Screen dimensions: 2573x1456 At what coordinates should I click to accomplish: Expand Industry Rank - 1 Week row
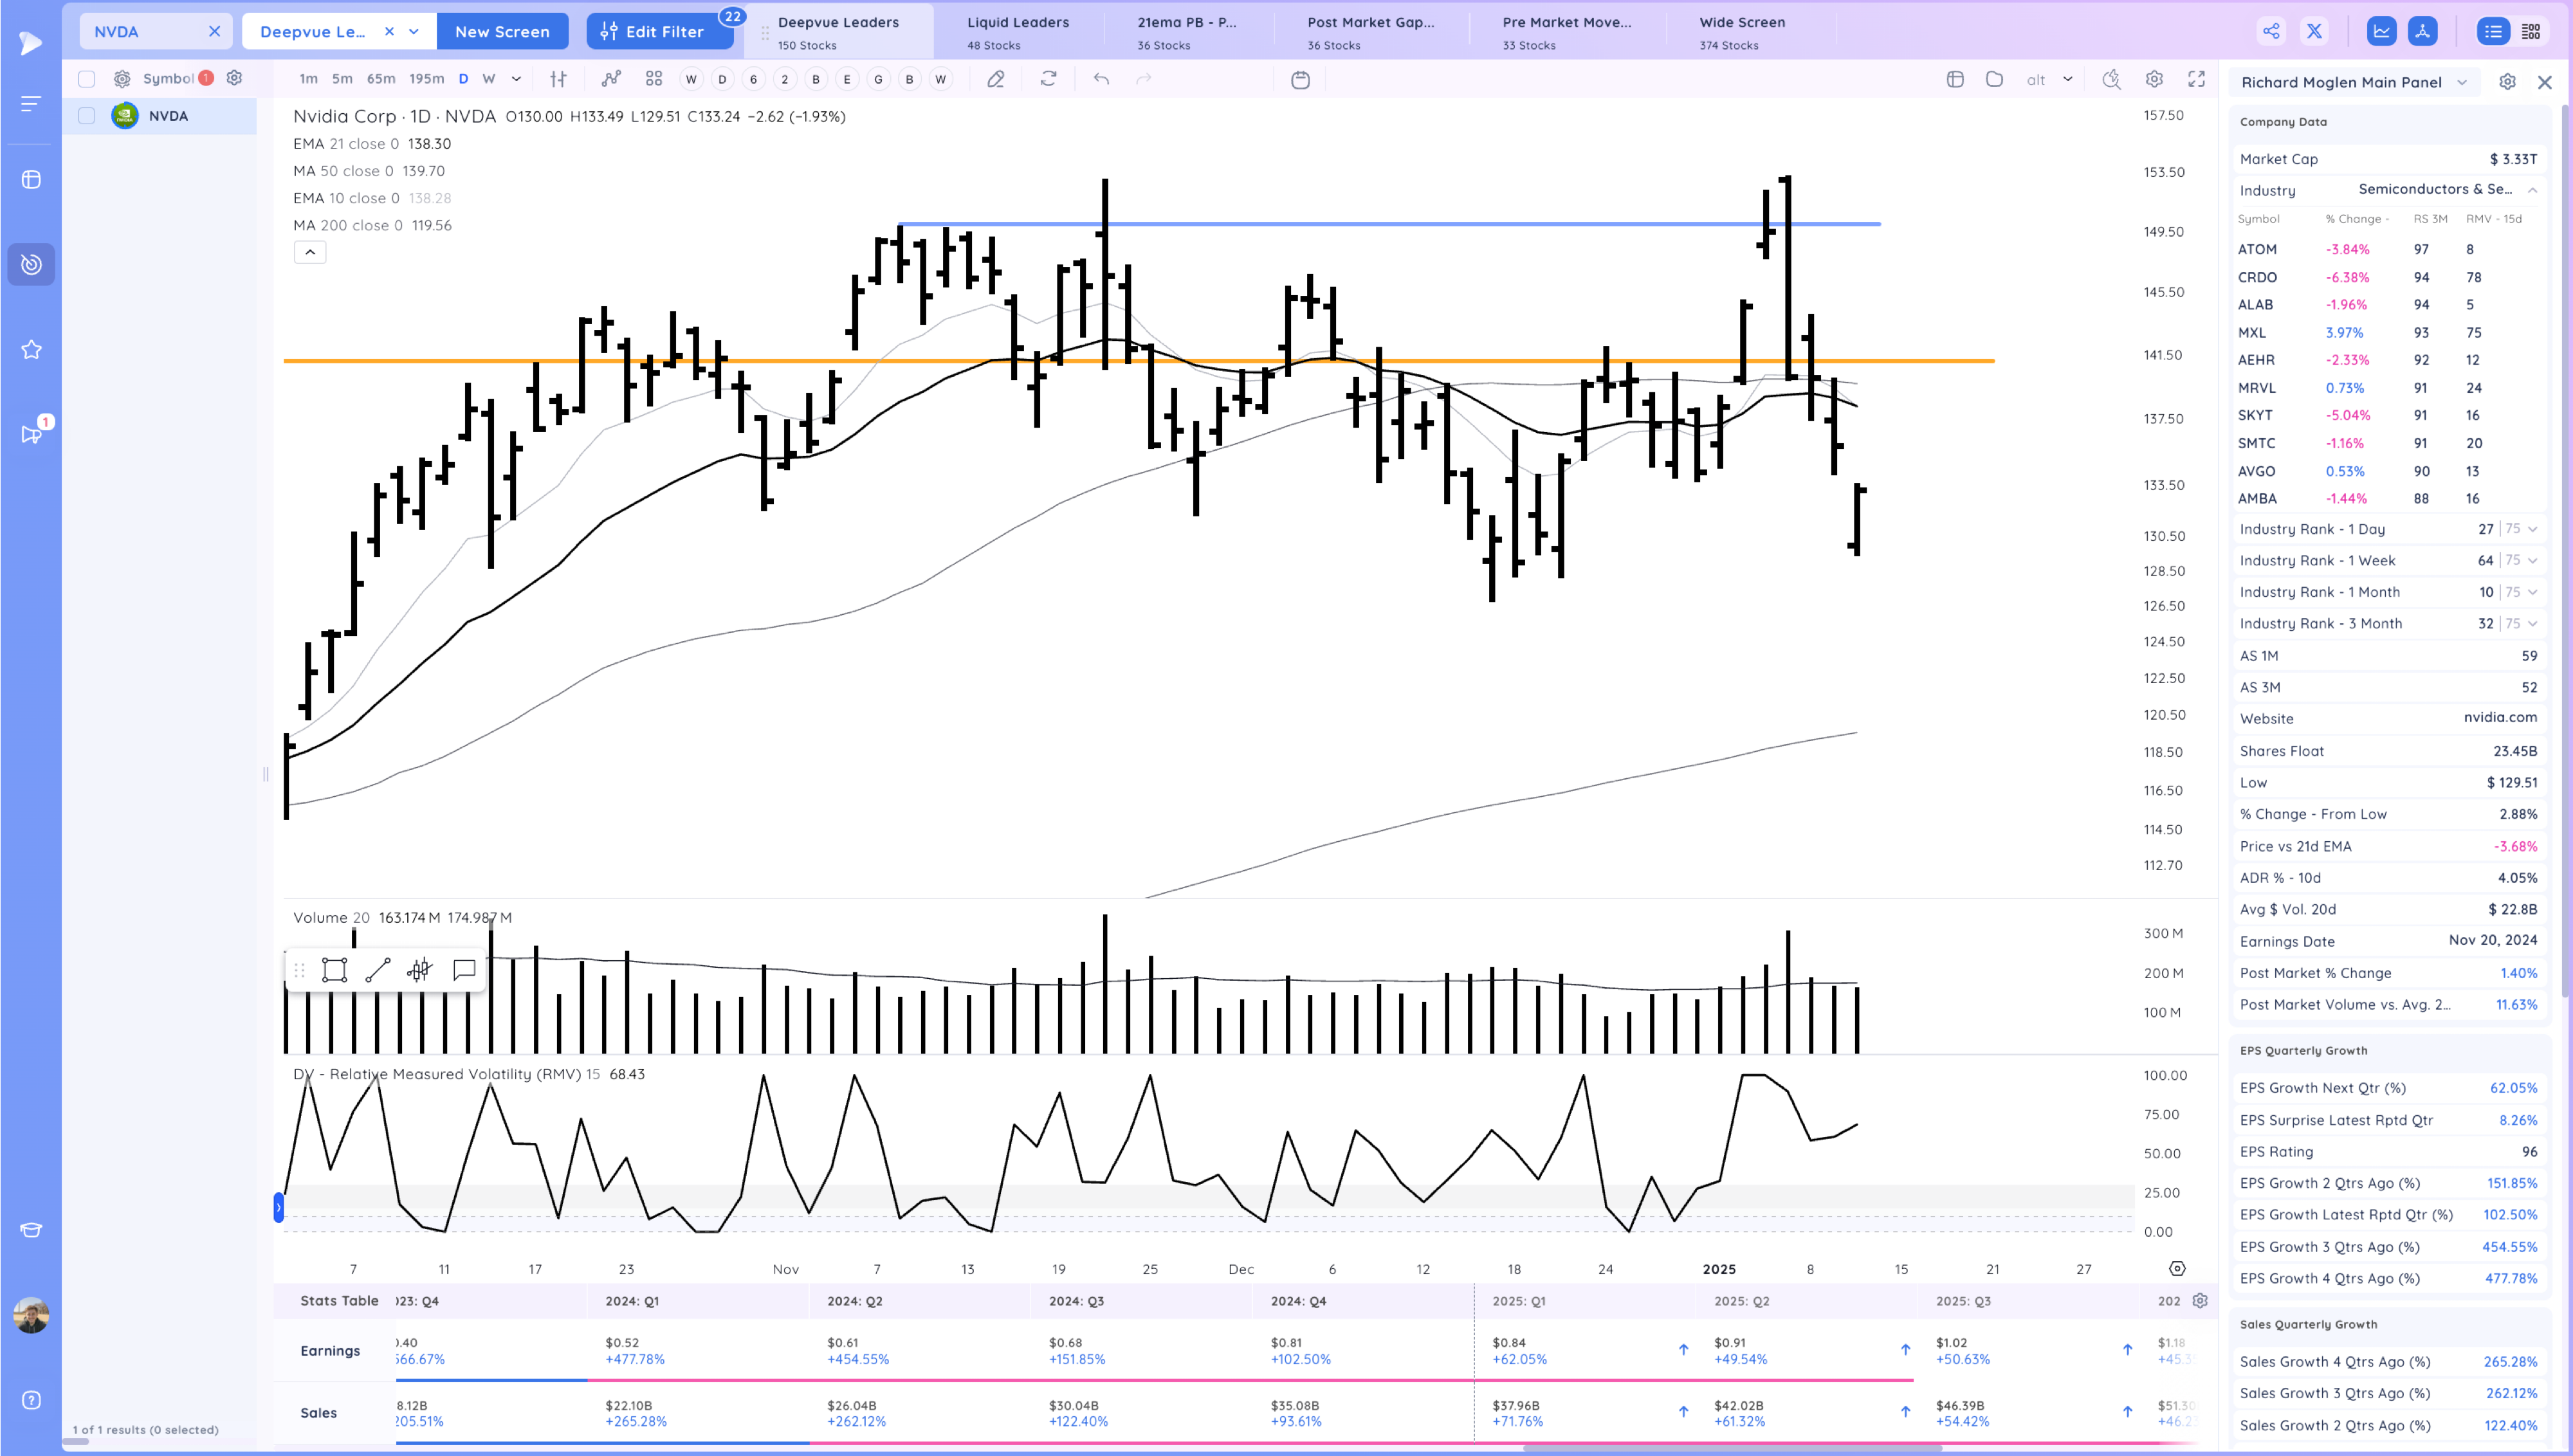pos(2533,560)
